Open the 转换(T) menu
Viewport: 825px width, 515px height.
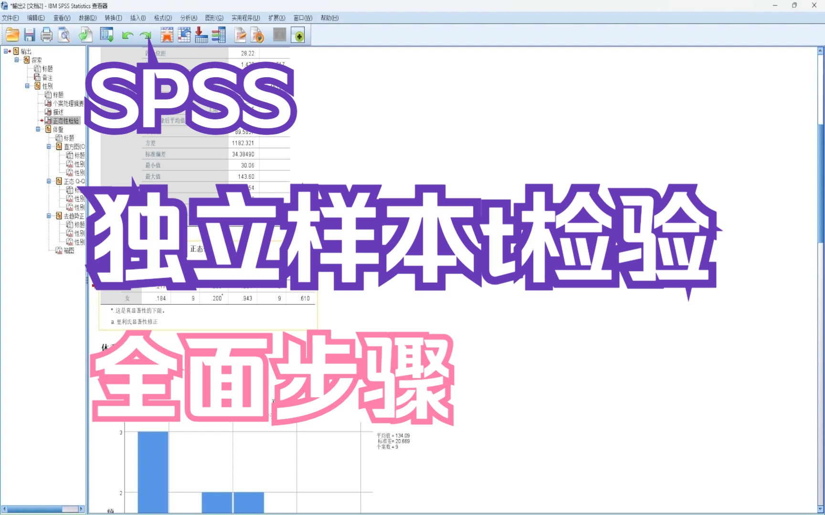pyautogui.click(x=113, y=18)
